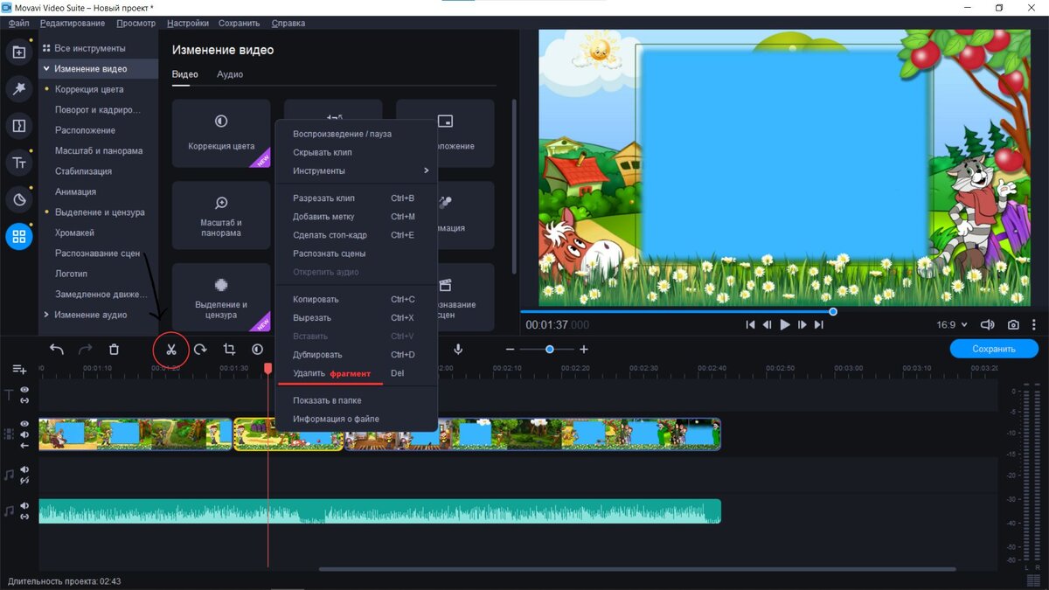Take a snapshot with the camera icon

1013,324
